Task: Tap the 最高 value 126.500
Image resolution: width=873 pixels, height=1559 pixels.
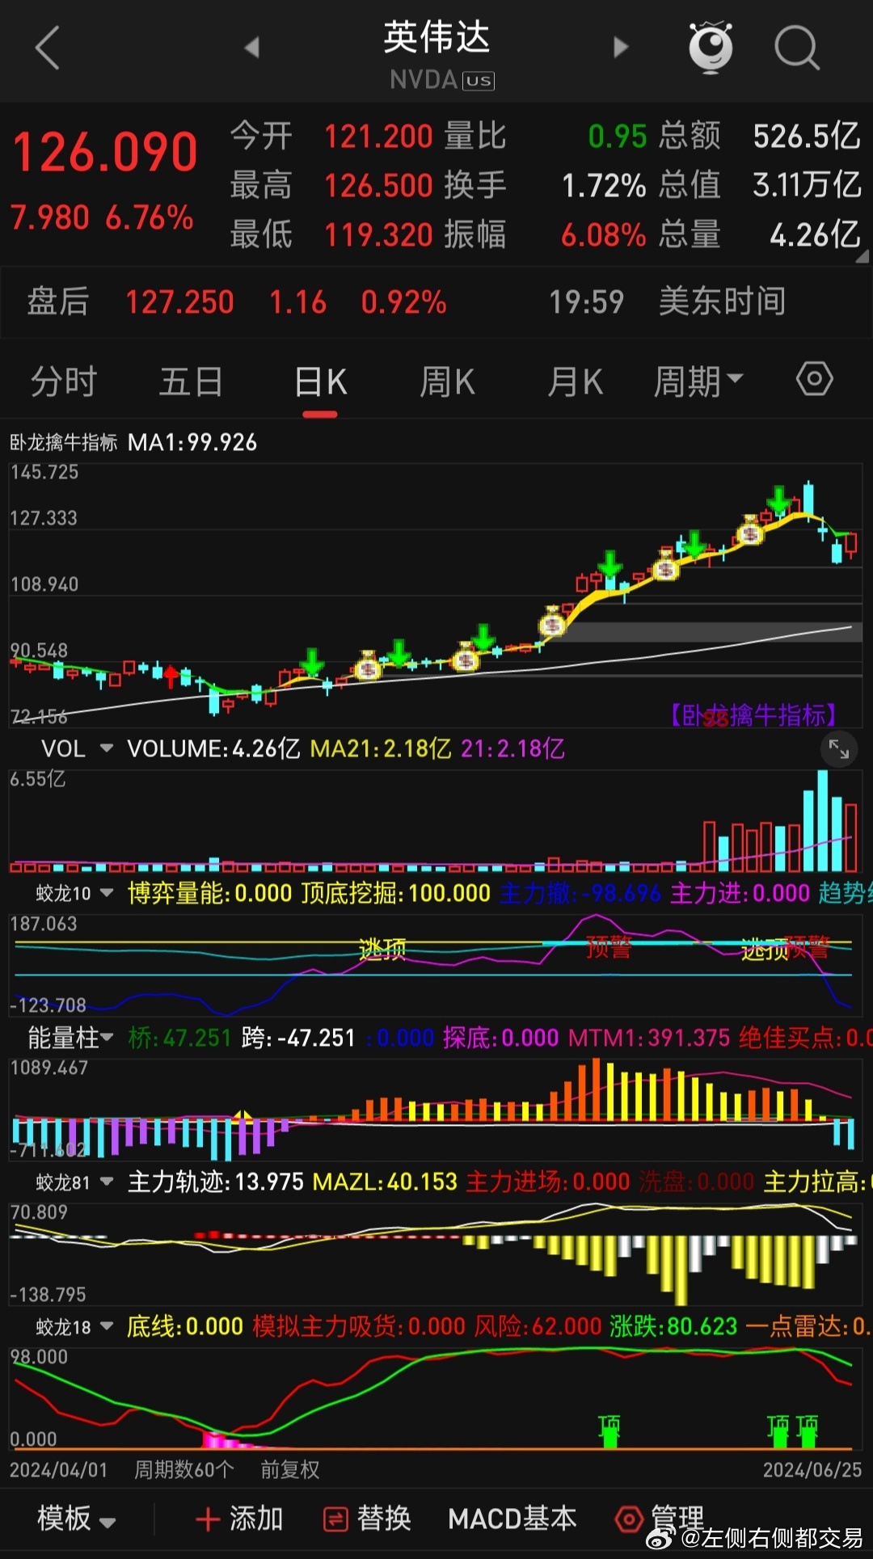Action: coord(379,186)
